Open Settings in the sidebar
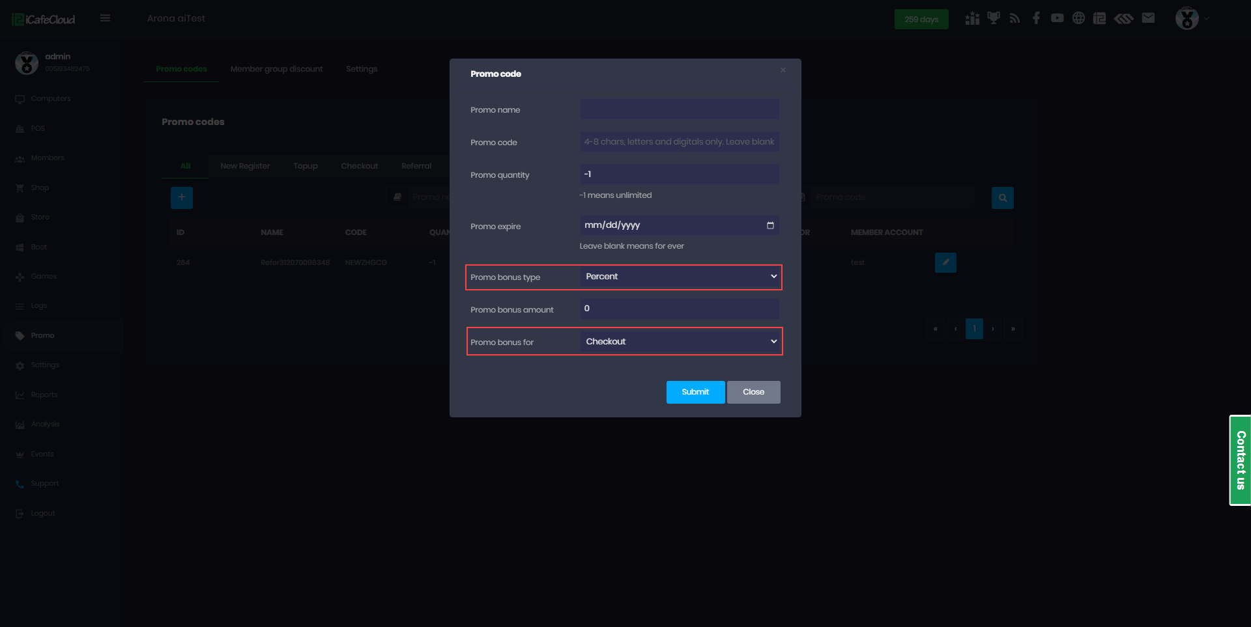The width and height of the screenshot is (1251, 627). pos(45,365)
